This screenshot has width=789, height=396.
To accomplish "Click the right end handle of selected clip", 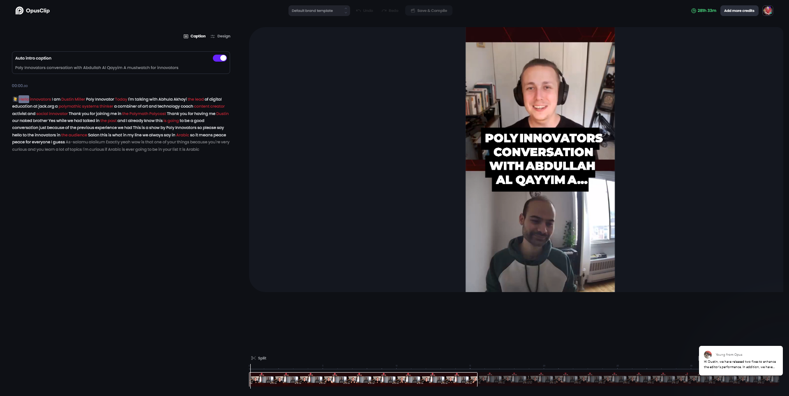I will 477,380.
